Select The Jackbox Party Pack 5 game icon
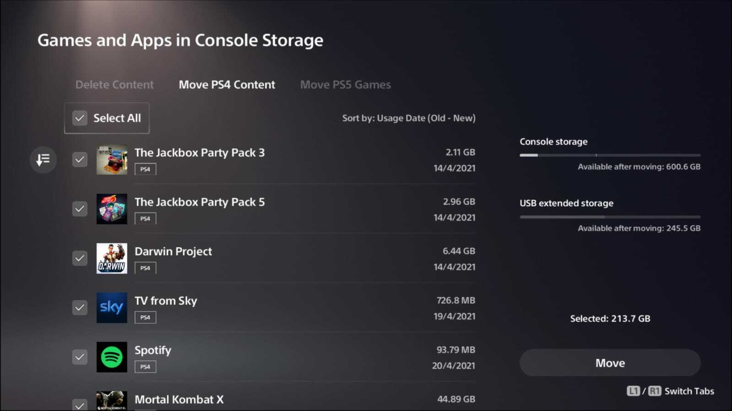Screen dimensions: 732x411 tap(112, 209)
